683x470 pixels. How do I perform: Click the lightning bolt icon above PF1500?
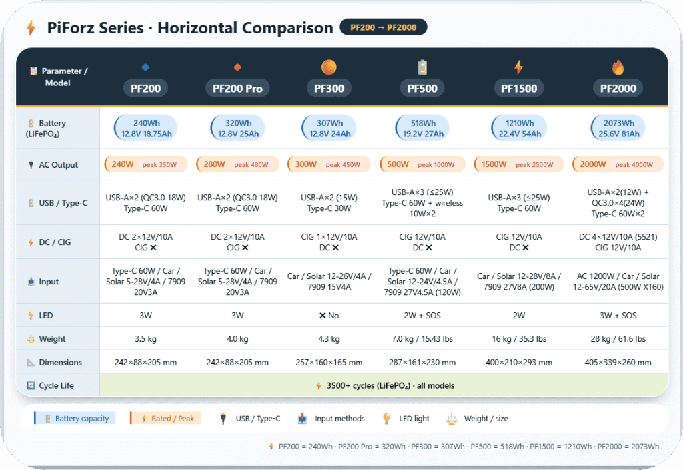(x=518, y=67)
